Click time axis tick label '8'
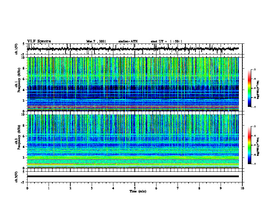Image resolution: width=273 pixels, height=211 pixels. pos(199,188)
